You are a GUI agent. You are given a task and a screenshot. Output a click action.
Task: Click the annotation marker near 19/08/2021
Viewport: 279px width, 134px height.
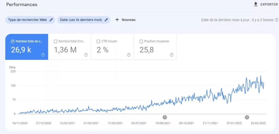165,117
